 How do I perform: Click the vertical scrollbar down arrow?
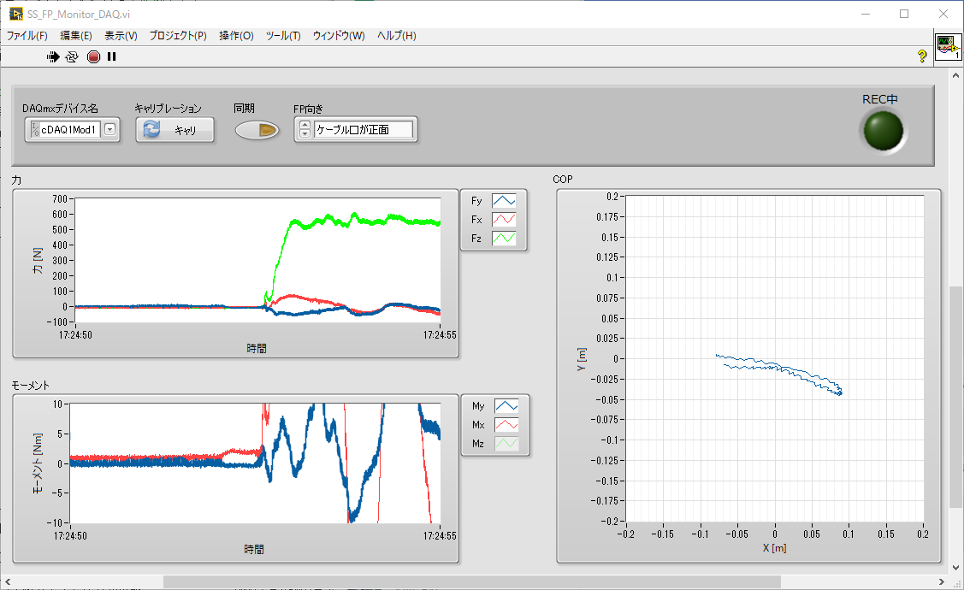click(x=956, y=567)
